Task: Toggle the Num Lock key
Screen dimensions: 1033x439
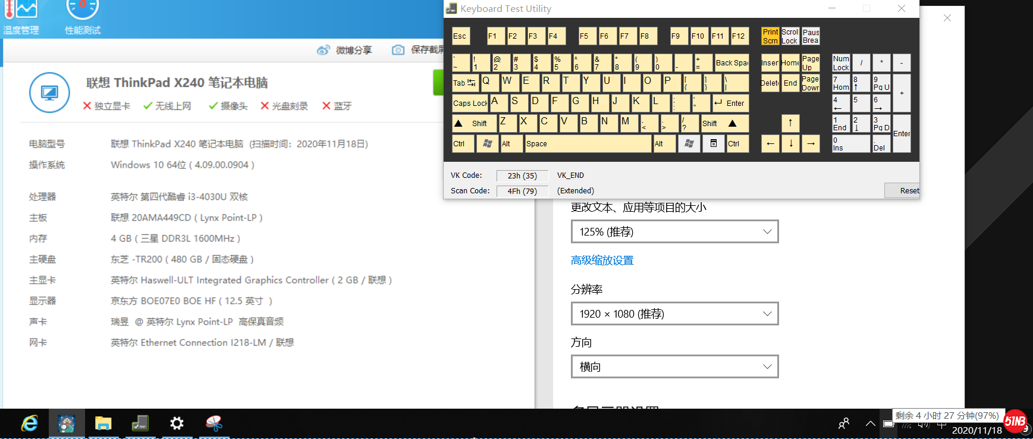Action: pos(841,63)
